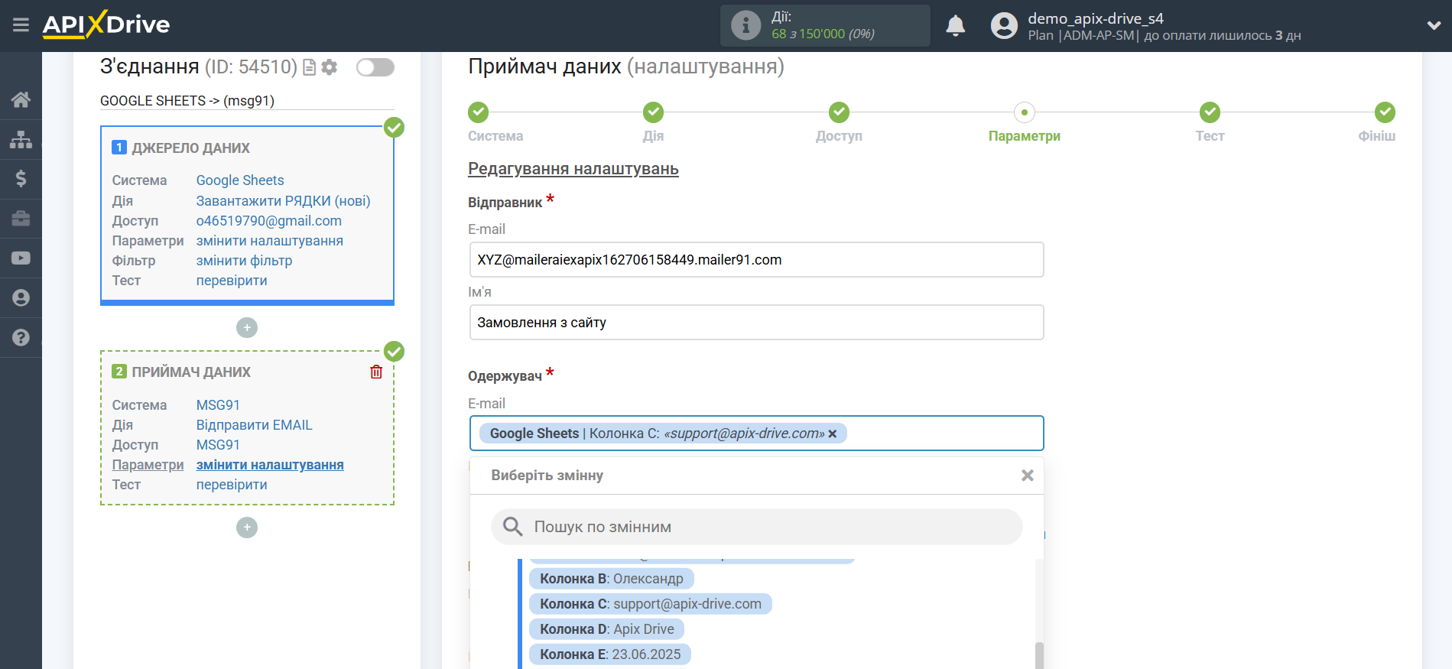This screenshot has width=1452, height=669.
Task: Click Відправити EMAIL action link
Action: click(x=254, y=425)
